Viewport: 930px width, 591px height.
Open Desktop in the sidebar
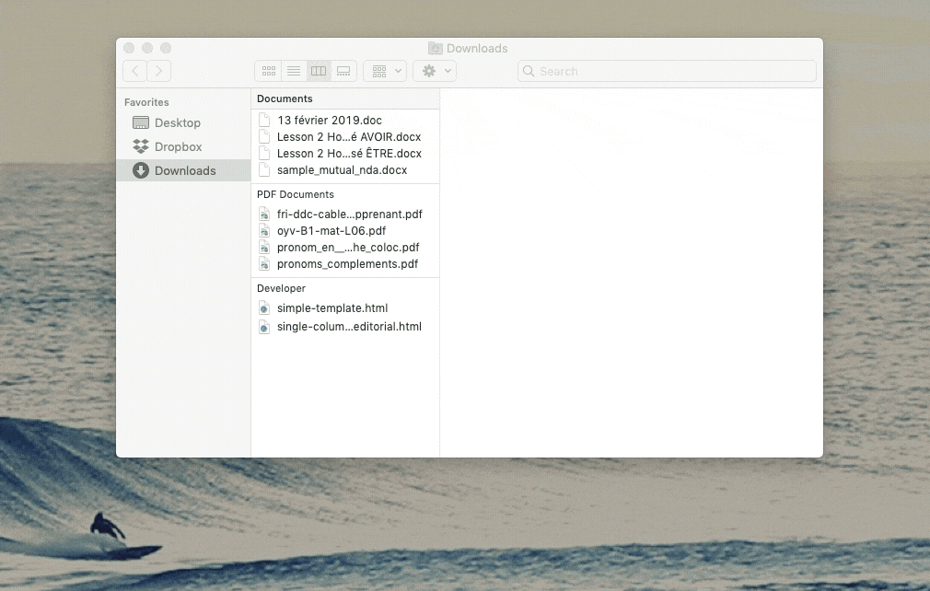click(x=183, y=122)
